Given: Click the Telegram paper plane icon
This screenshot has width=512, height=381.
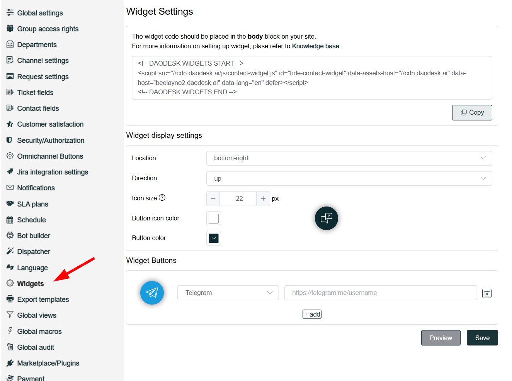Looking at the screenshot, I should (x=152, y=293).
